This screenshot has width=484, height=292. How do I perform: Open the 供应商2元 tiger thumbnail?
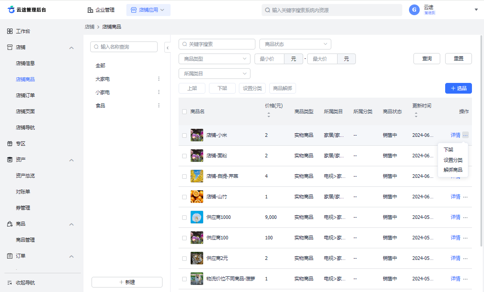click(196, 259)
